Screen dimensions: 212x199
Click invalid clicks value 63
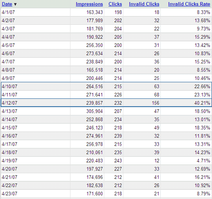point(157,86)
